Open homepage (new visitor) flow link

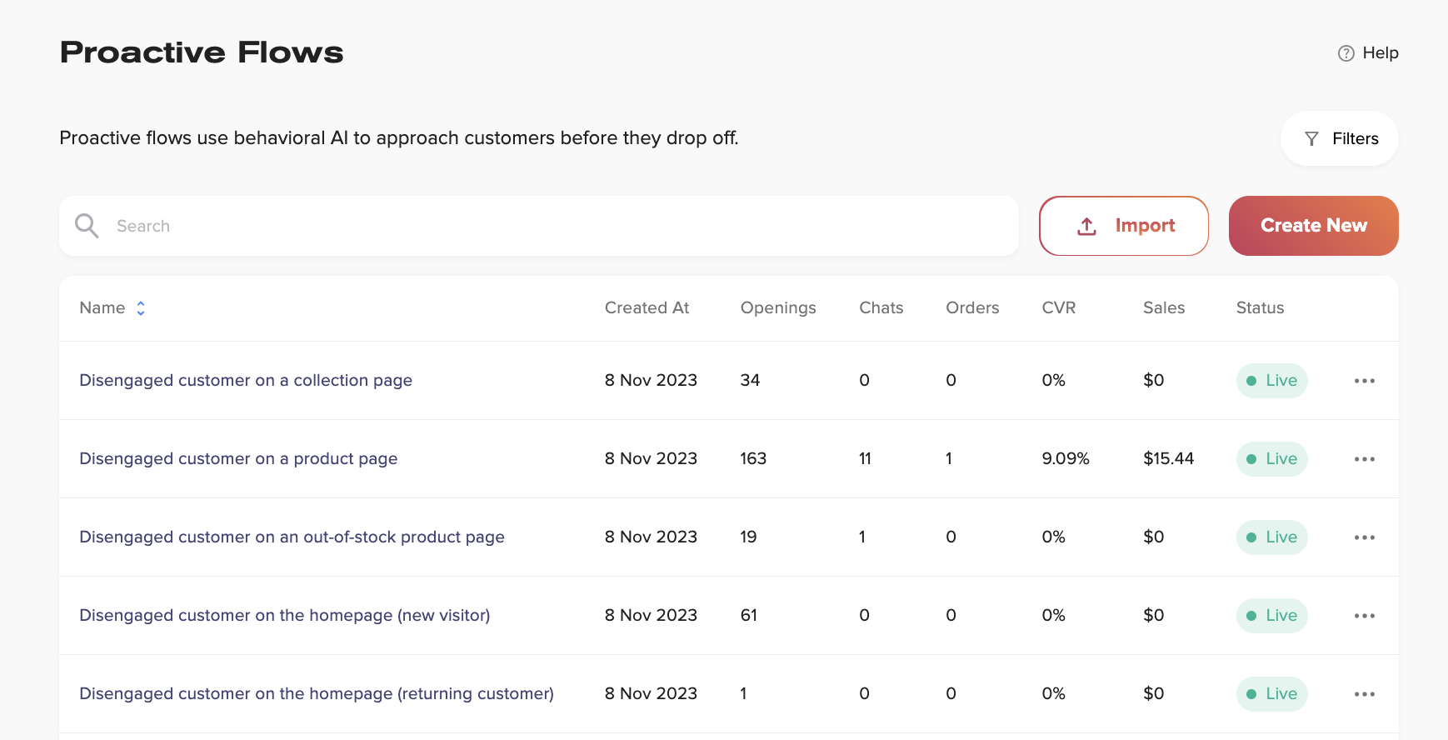pos(284,615)
